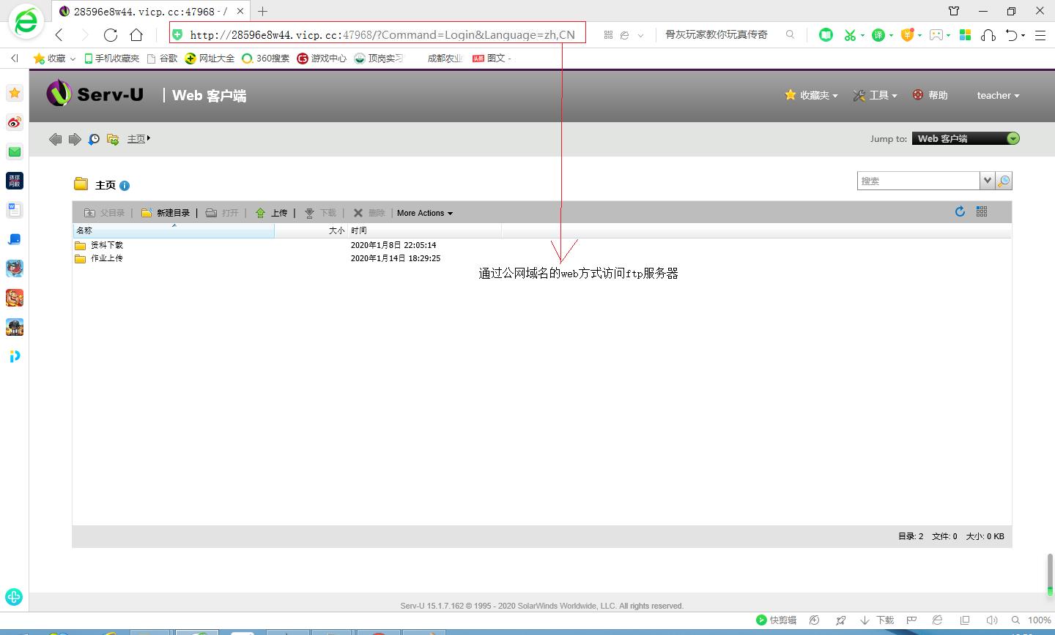This screenshot has height=635, width=1055.
Task: Click the 快剪辑 status bar button
Action: [x=776, y=620]
